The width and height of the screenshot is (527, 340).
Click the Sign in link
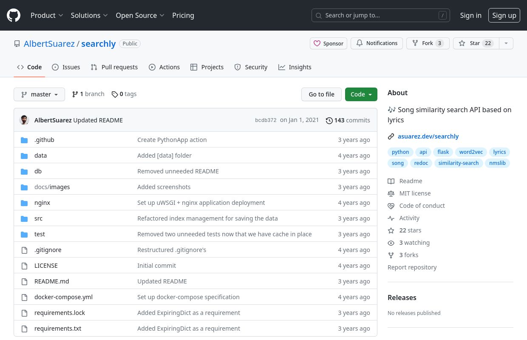click(x=470, y=15)
